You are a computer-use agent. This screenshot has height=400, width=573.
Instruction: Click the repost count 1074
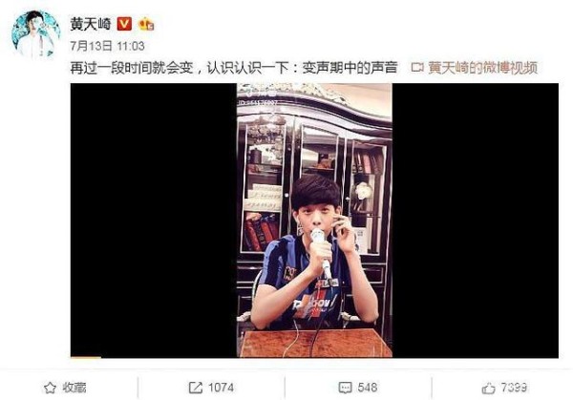point(222,388)
